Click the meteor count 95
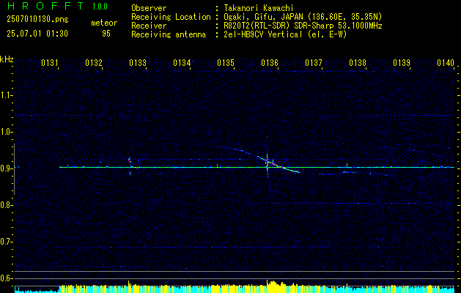Viewport: 461px width, 293px height. (106, 34)
